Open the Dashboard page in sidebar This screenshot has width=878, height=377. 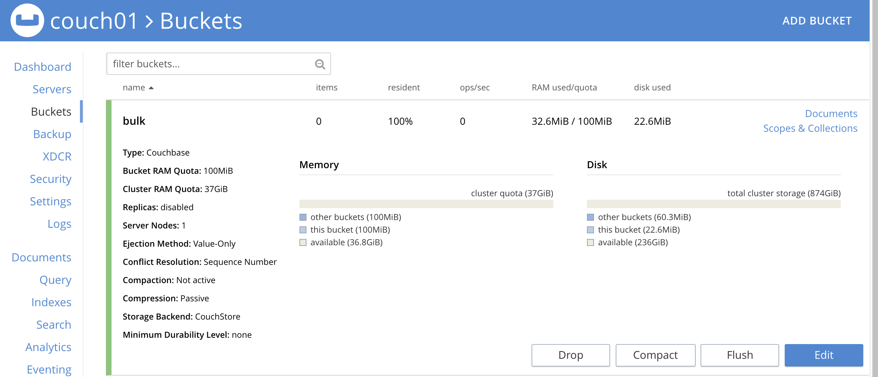[42, 67]
